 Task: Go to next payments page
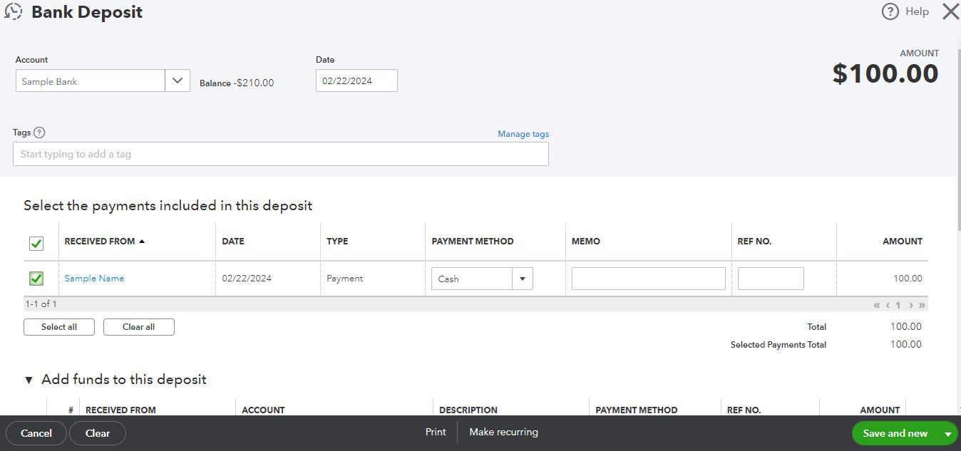click(x=911, y=304)
